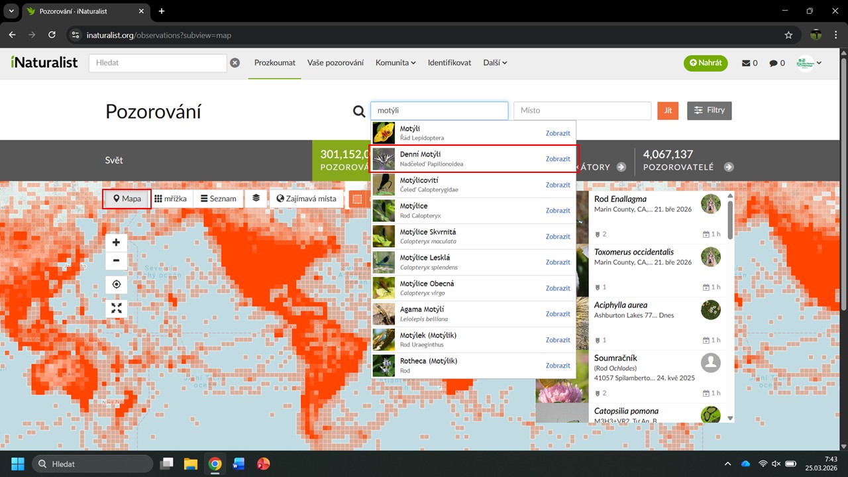
Task: Zoom out on the map
Action: click(x=116, y=260)
